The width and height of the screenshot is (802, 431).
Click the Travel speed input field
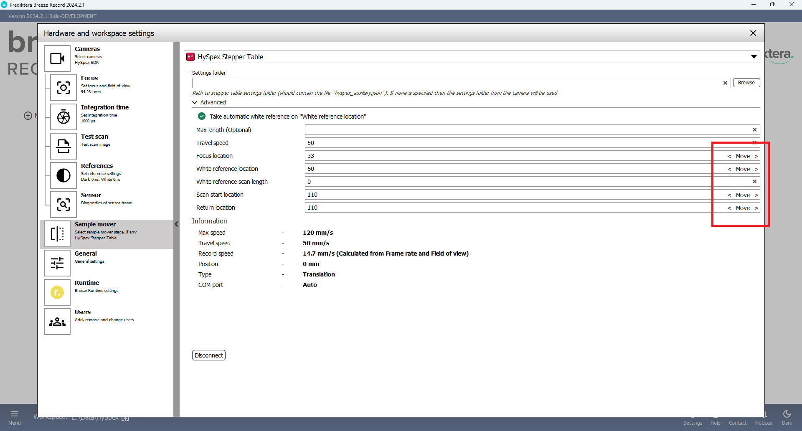(508, 143)
